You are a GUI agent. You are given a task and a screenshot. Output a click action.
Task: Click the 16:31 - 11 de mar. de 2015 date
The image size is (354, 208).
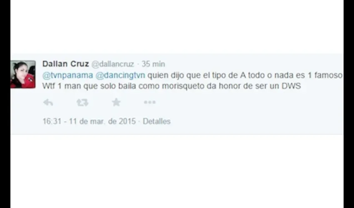pyautogui.click(x=89, y=121)
